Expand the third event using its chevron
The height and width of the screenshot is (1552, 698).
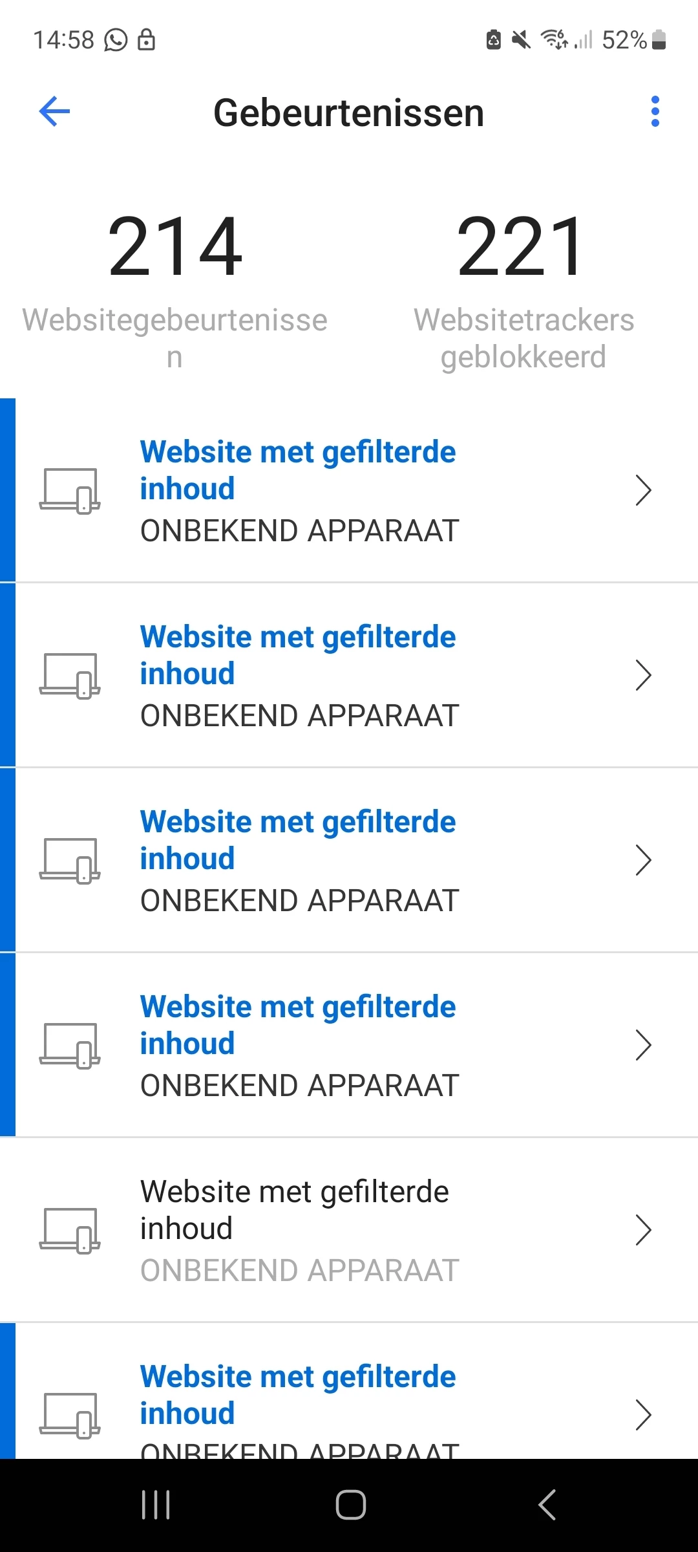(642, 860)
